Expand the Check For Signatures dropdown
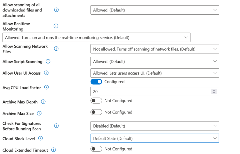240x154 pixels. point(155,126)
